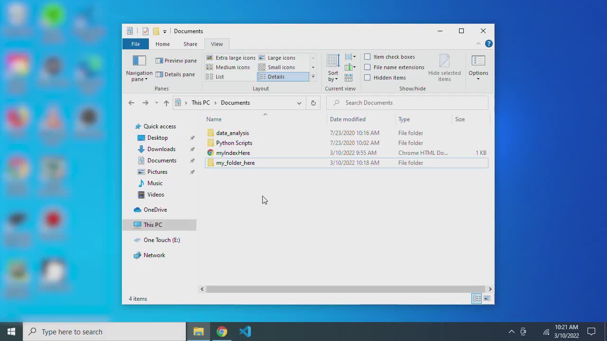Image resolution: width=607 pixels, height=341 pixels.
Task: Open Network in navigation pane
Action: tap(154, 255)
